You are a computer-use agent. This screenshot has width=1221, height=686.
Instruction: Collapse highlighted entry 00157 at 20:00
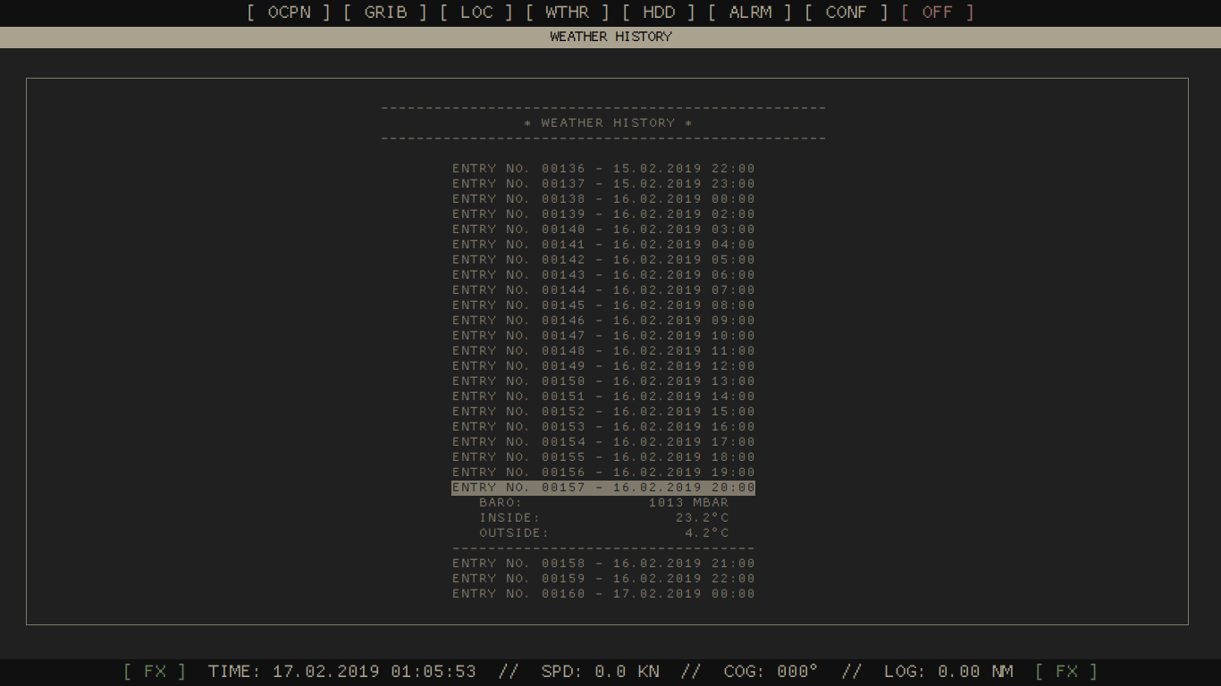[603, 488]
